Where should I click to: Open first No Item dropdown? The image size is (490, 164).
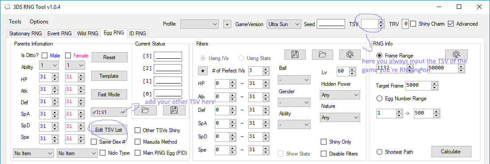tap(33, 153)
